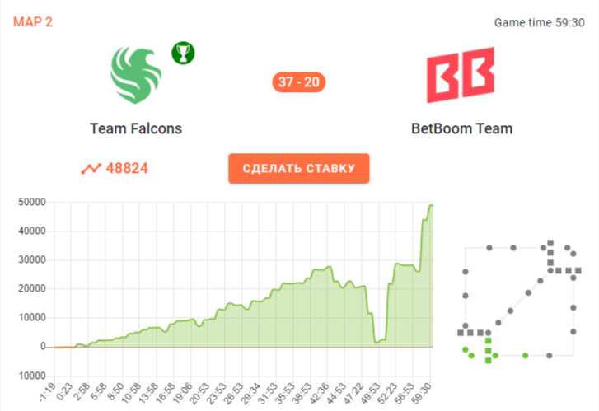Click the Game time 59:30 text

coord(539,22)
